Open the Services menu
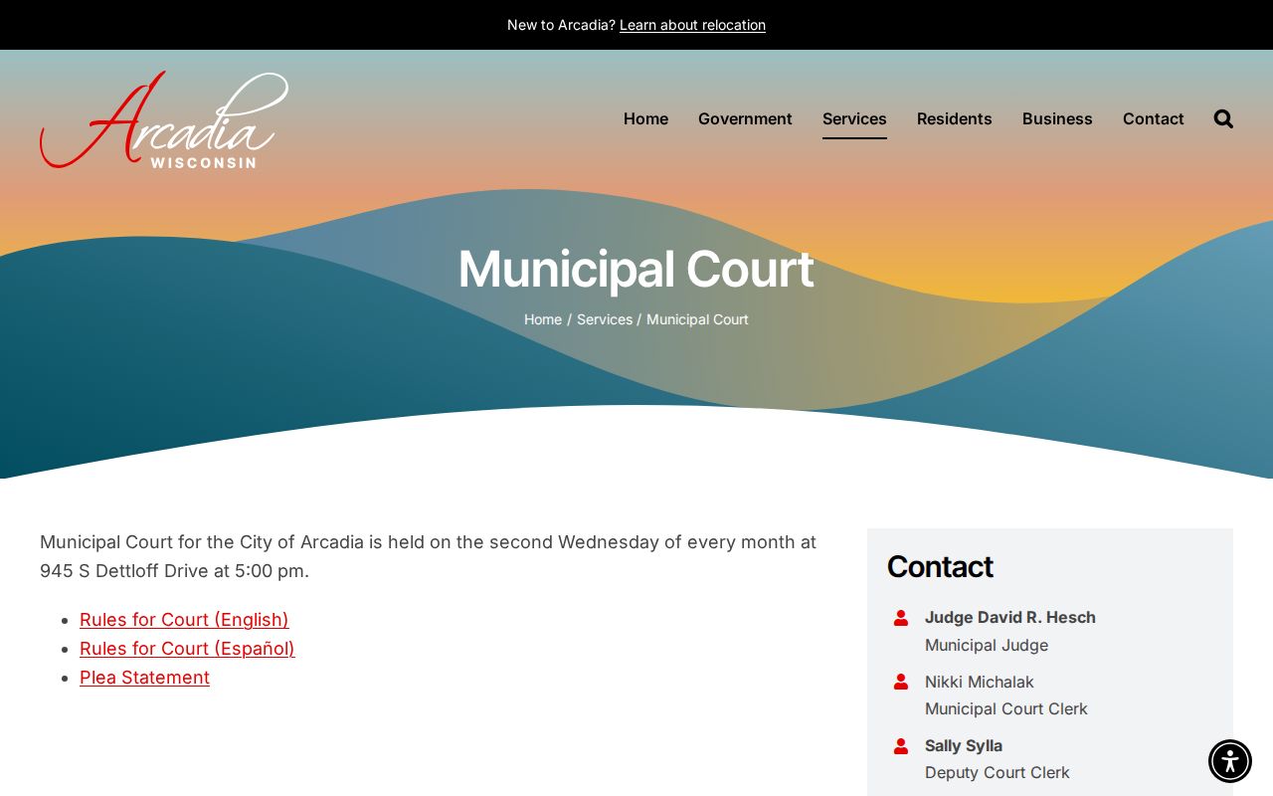The image size is (1273, 796). tap(854, 118)
